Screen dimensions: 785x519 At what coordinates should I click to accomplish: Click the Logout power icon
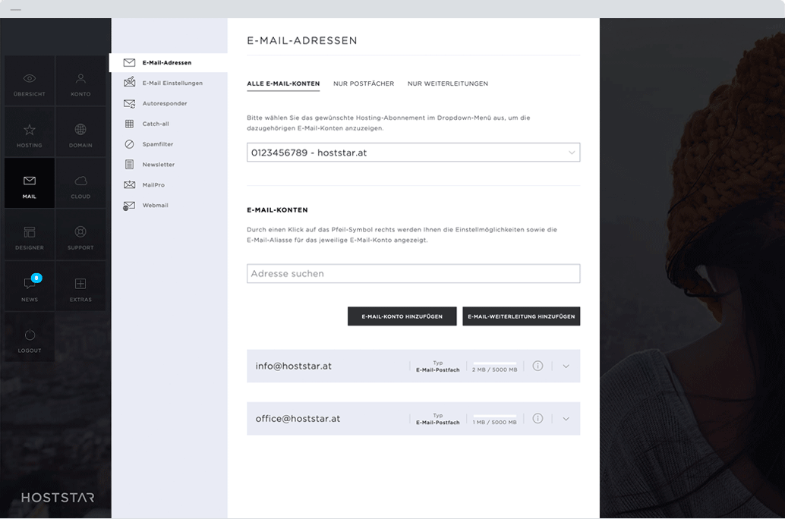tap(30, 338)
